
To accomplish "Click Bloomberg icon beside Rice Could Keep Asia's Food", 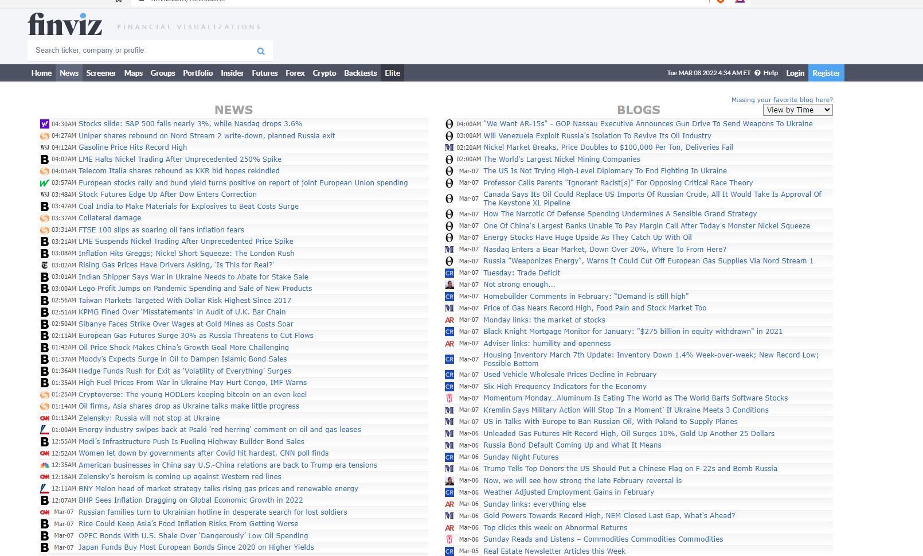I will [45, 524].
